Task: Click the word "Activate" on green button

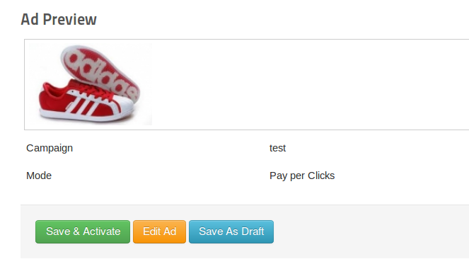Action: coord(102,231)
